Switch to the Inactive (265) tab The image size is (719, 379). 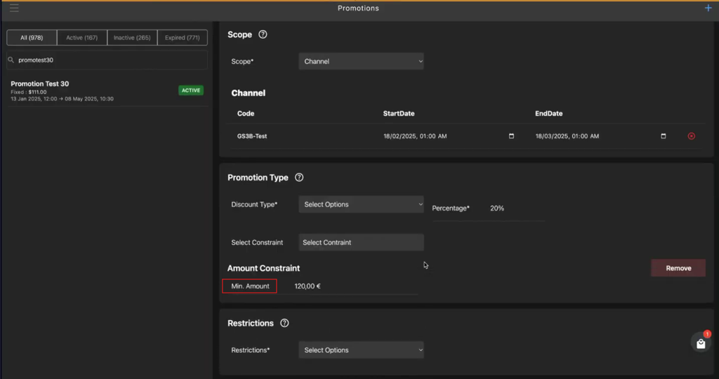coord(132,38)
